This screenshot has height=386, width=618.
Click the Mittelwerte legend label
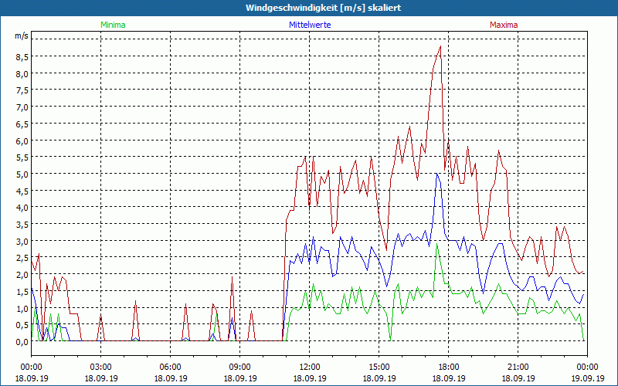point(310,25)
